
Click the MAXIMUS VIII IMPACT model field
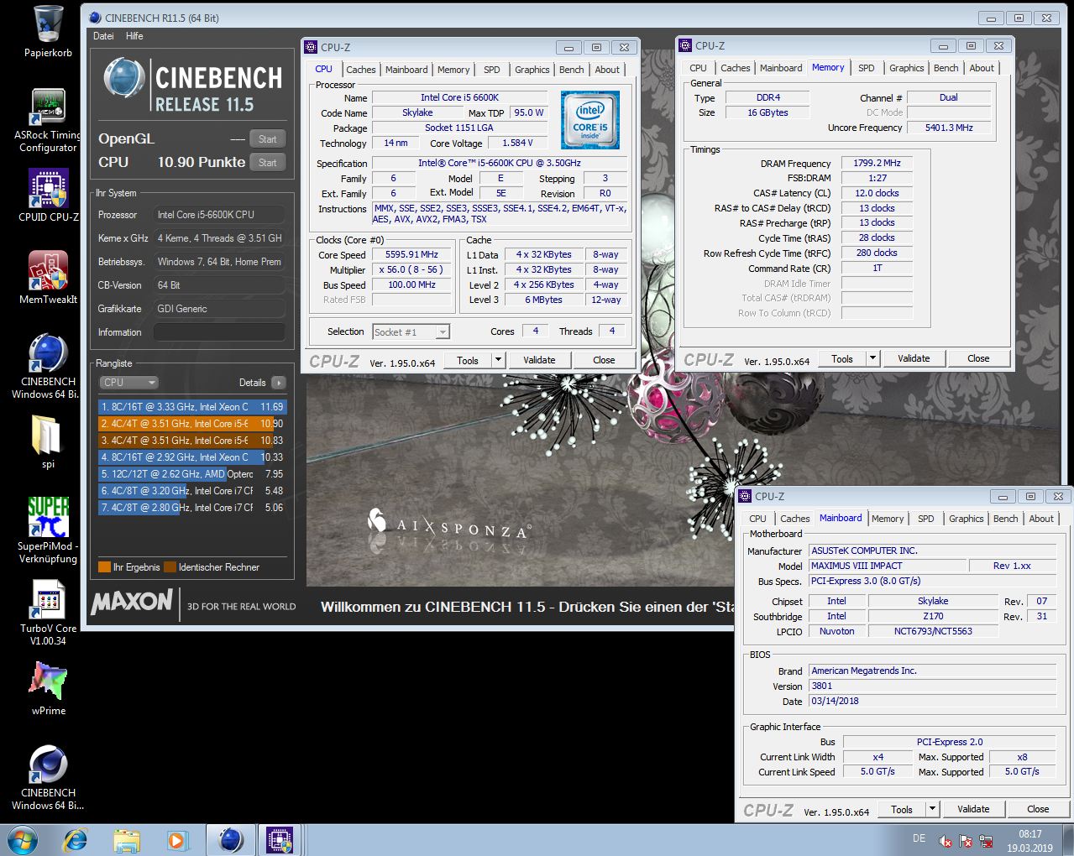tap(887, 566)
